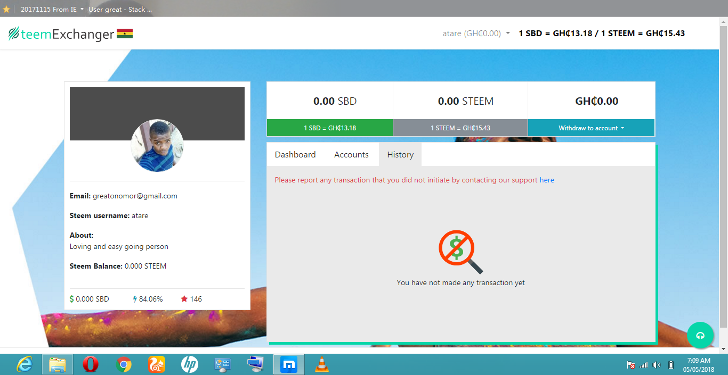The image size is (728, 375).
Task: Open the dropdown arrow on the 20171115 tab
Action: click(82, 9)
